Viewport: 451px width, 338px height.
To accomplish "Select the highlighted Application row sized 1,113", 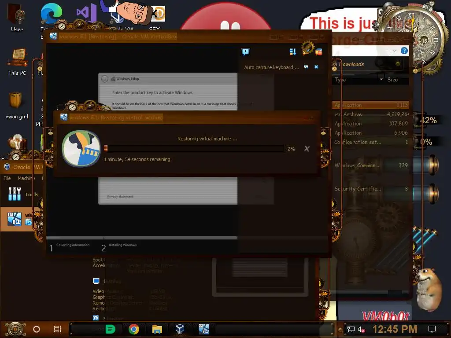I will click(x=371, y=105).
